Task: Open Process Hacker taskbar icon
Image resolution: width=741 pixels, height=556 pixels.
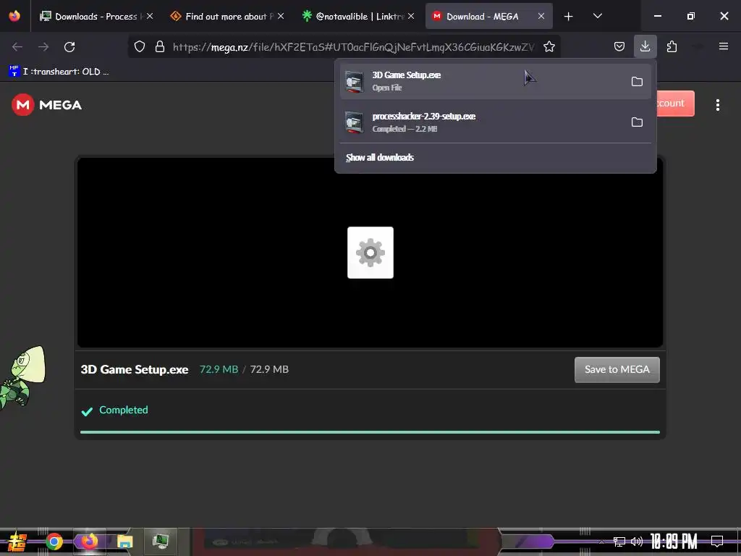Action: tap(161, 542)
